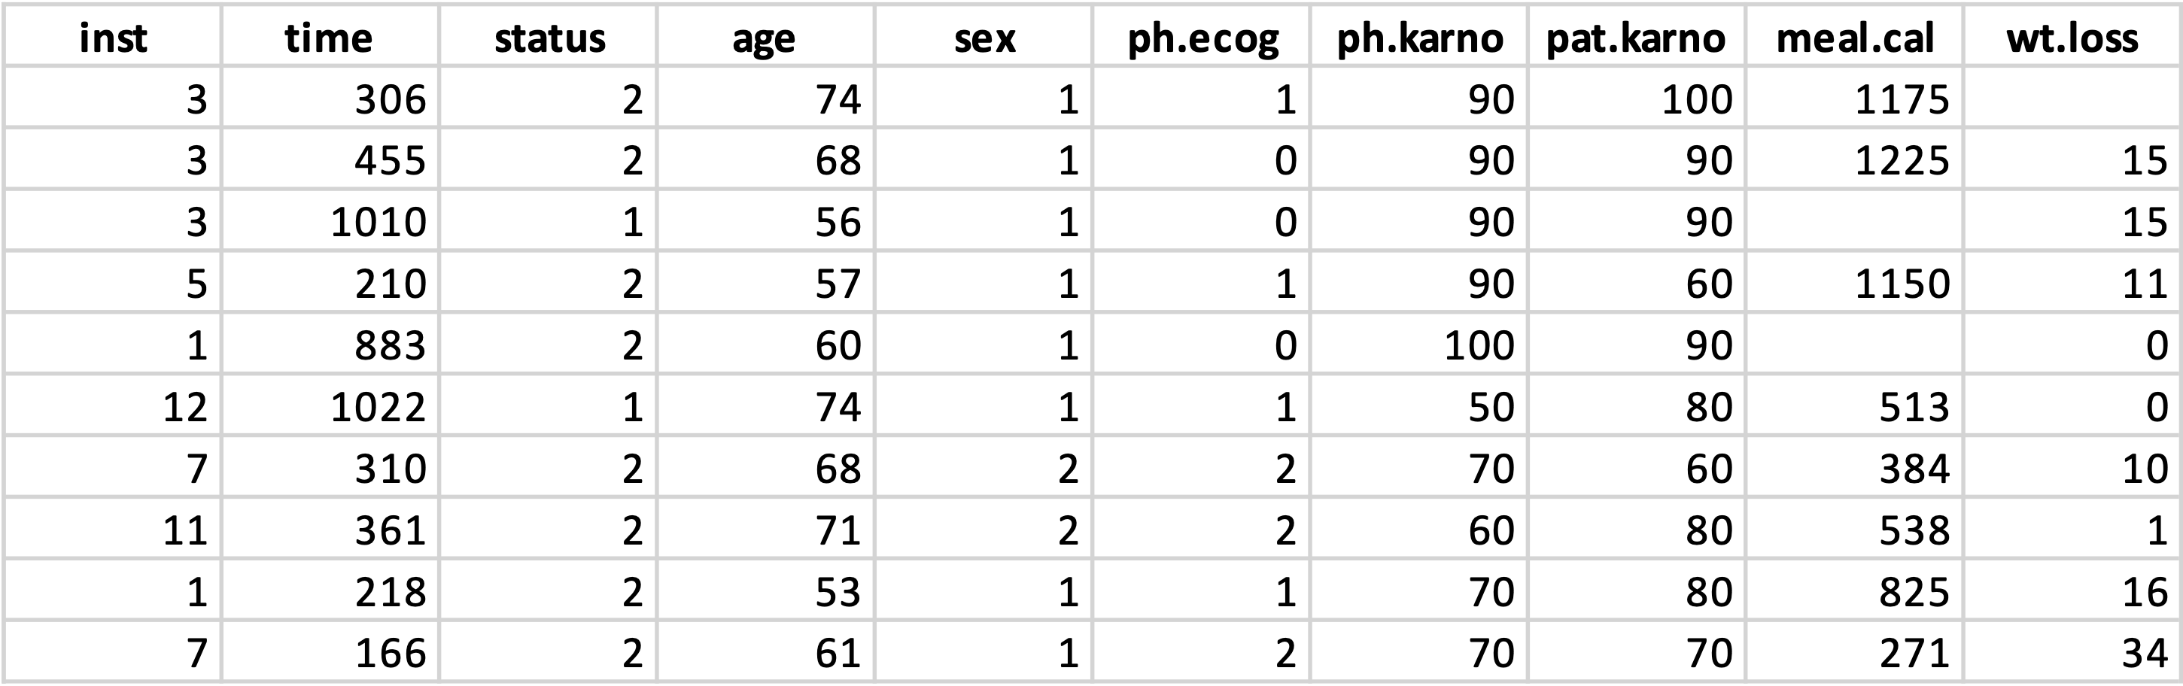Select the pat.karno column header
Image resolution: width=2183 pixels, height=686 pixels.
coord(1637,35)
